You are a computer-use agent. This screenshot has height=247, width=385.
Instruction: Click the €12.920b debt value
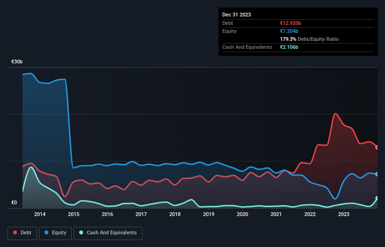[x=290, y=23]
